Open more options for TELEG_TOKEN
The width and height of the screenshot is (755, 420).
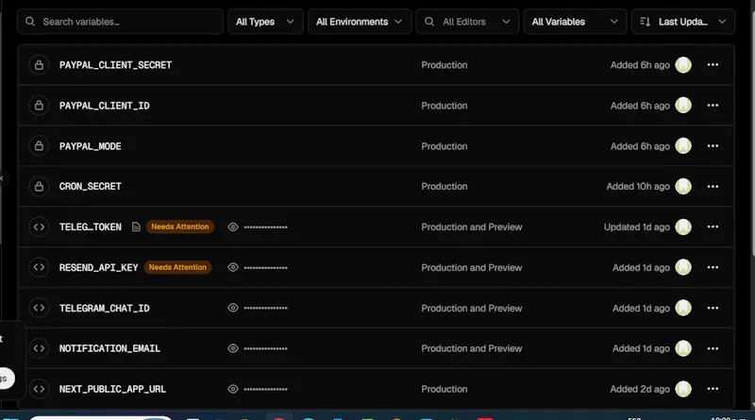pos(713,227)
